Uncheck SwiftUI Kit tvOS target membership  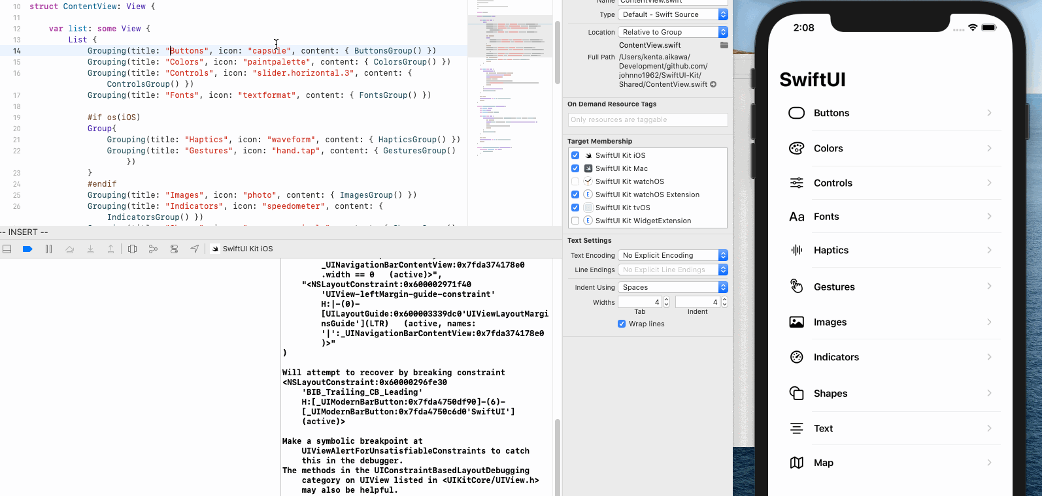click(x=575, y=208)
